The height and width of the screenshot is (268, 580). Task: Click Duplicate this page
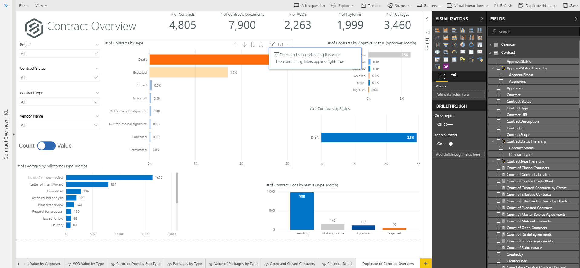pyautogui.click(x=538, y=5)
